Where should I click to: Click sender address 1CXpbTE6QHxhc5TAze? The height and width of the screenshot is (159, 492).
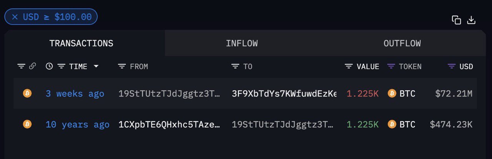pyautogui.click(x=169, y=124)
